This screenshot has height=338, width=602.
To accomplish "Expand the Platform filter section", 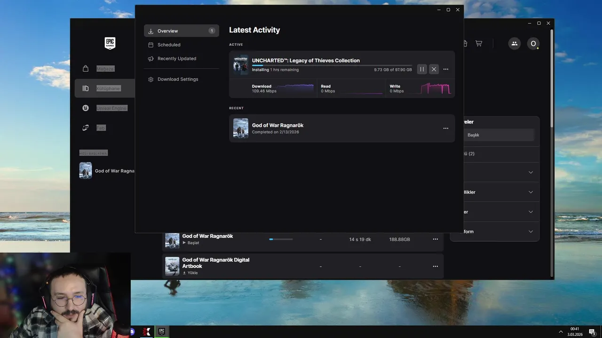I will tap(501, 231).
